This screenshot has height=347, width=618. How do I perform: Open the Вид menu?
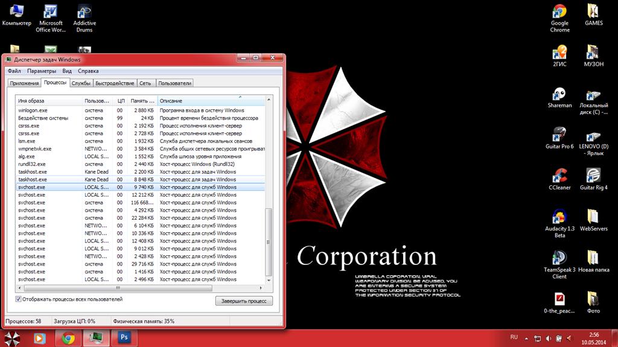point(67,71)
